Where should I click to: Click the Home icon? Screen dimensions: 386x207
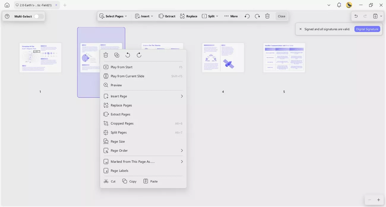(x=7, y=5)
